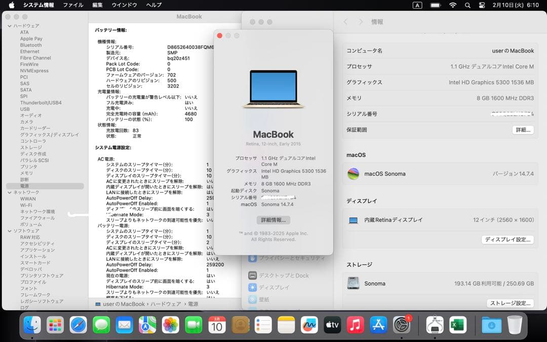
Task: Open Safari from the Dock
Action: click(x=79, y=325)
